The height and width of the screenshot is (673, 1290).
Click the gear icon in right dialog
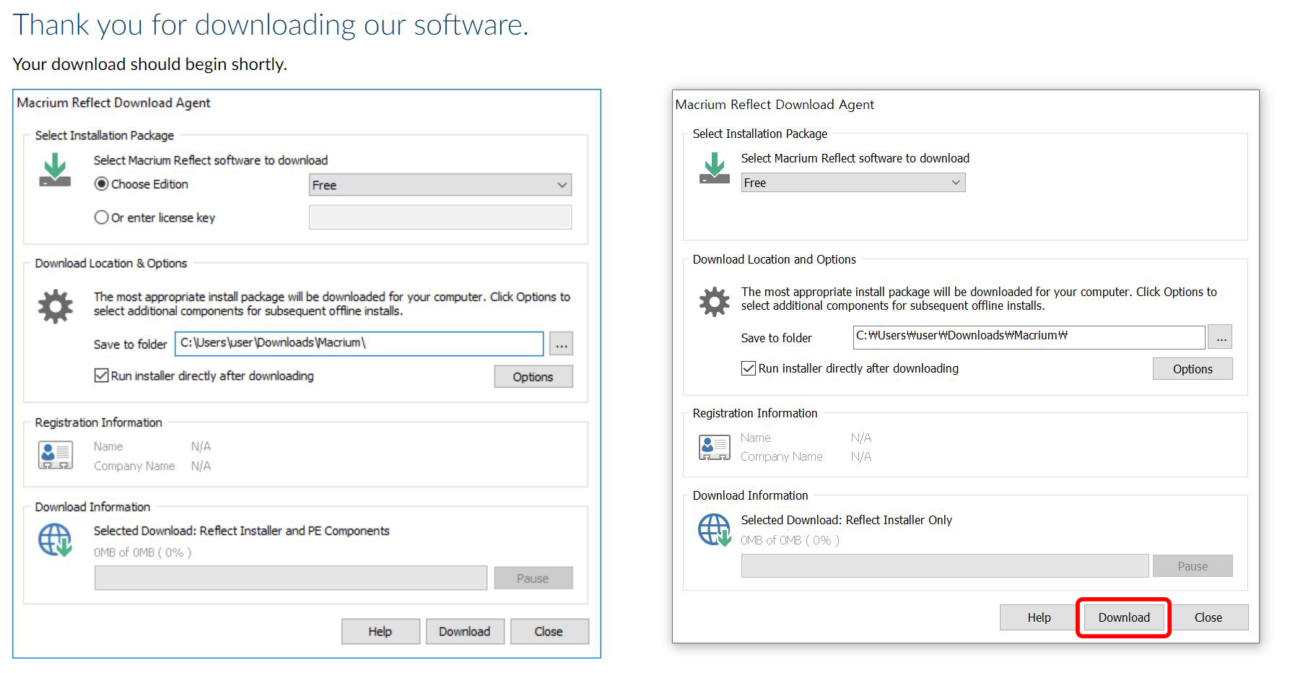[x=715, y=302]
